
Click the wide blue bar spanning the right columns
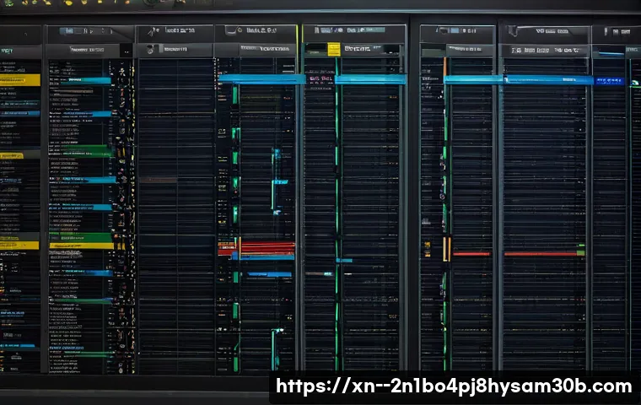[x=518, y=80]
